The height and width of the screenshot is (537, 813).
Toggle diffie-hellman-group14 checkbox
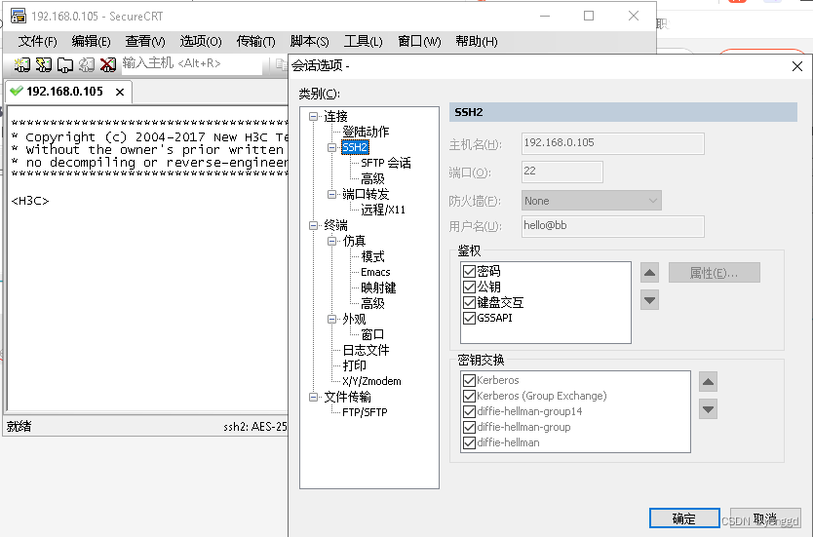pos(469,411)
